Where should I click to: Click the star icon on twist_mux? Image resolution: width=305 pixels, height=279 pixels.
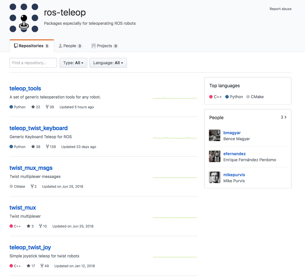(x=28, y=226)
